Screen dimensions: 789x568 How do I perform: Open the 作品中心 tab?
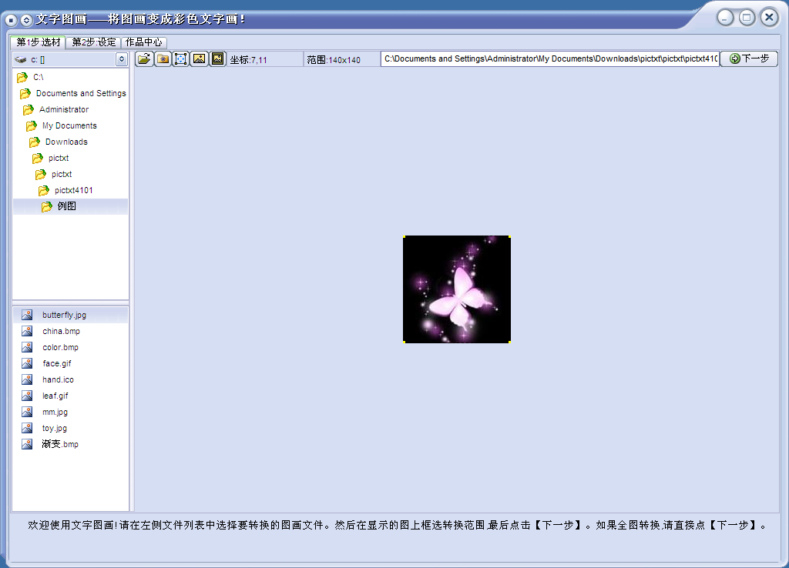click(x=144, y=42)
